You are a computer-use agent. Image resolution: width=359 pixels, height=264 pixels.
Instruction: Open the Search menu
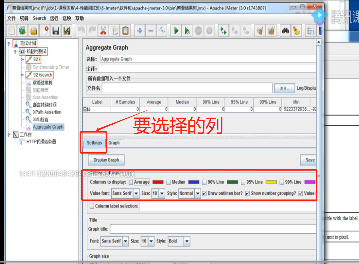click(39, 18)
